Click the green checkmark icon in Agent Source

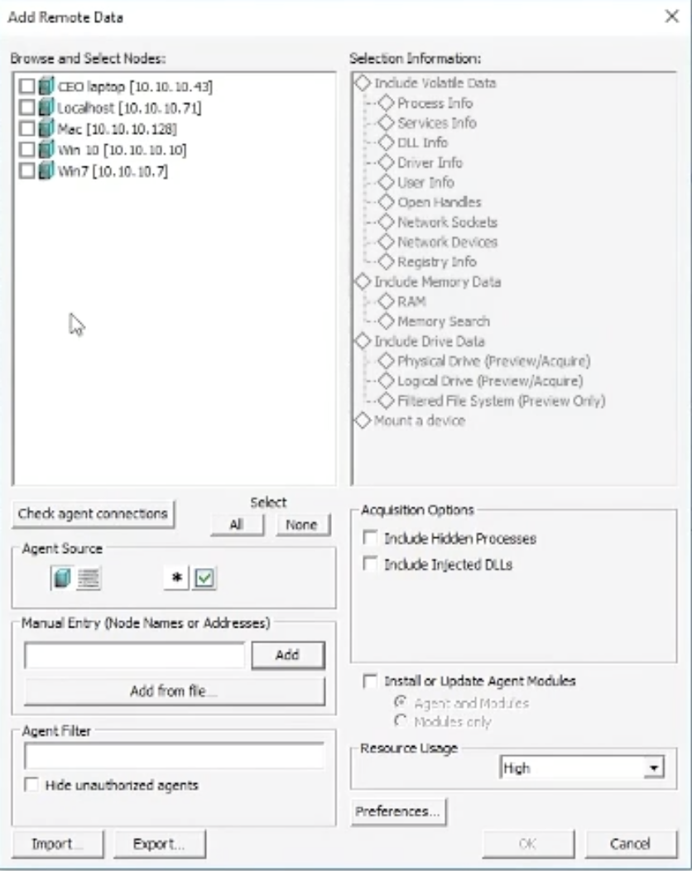204,580
